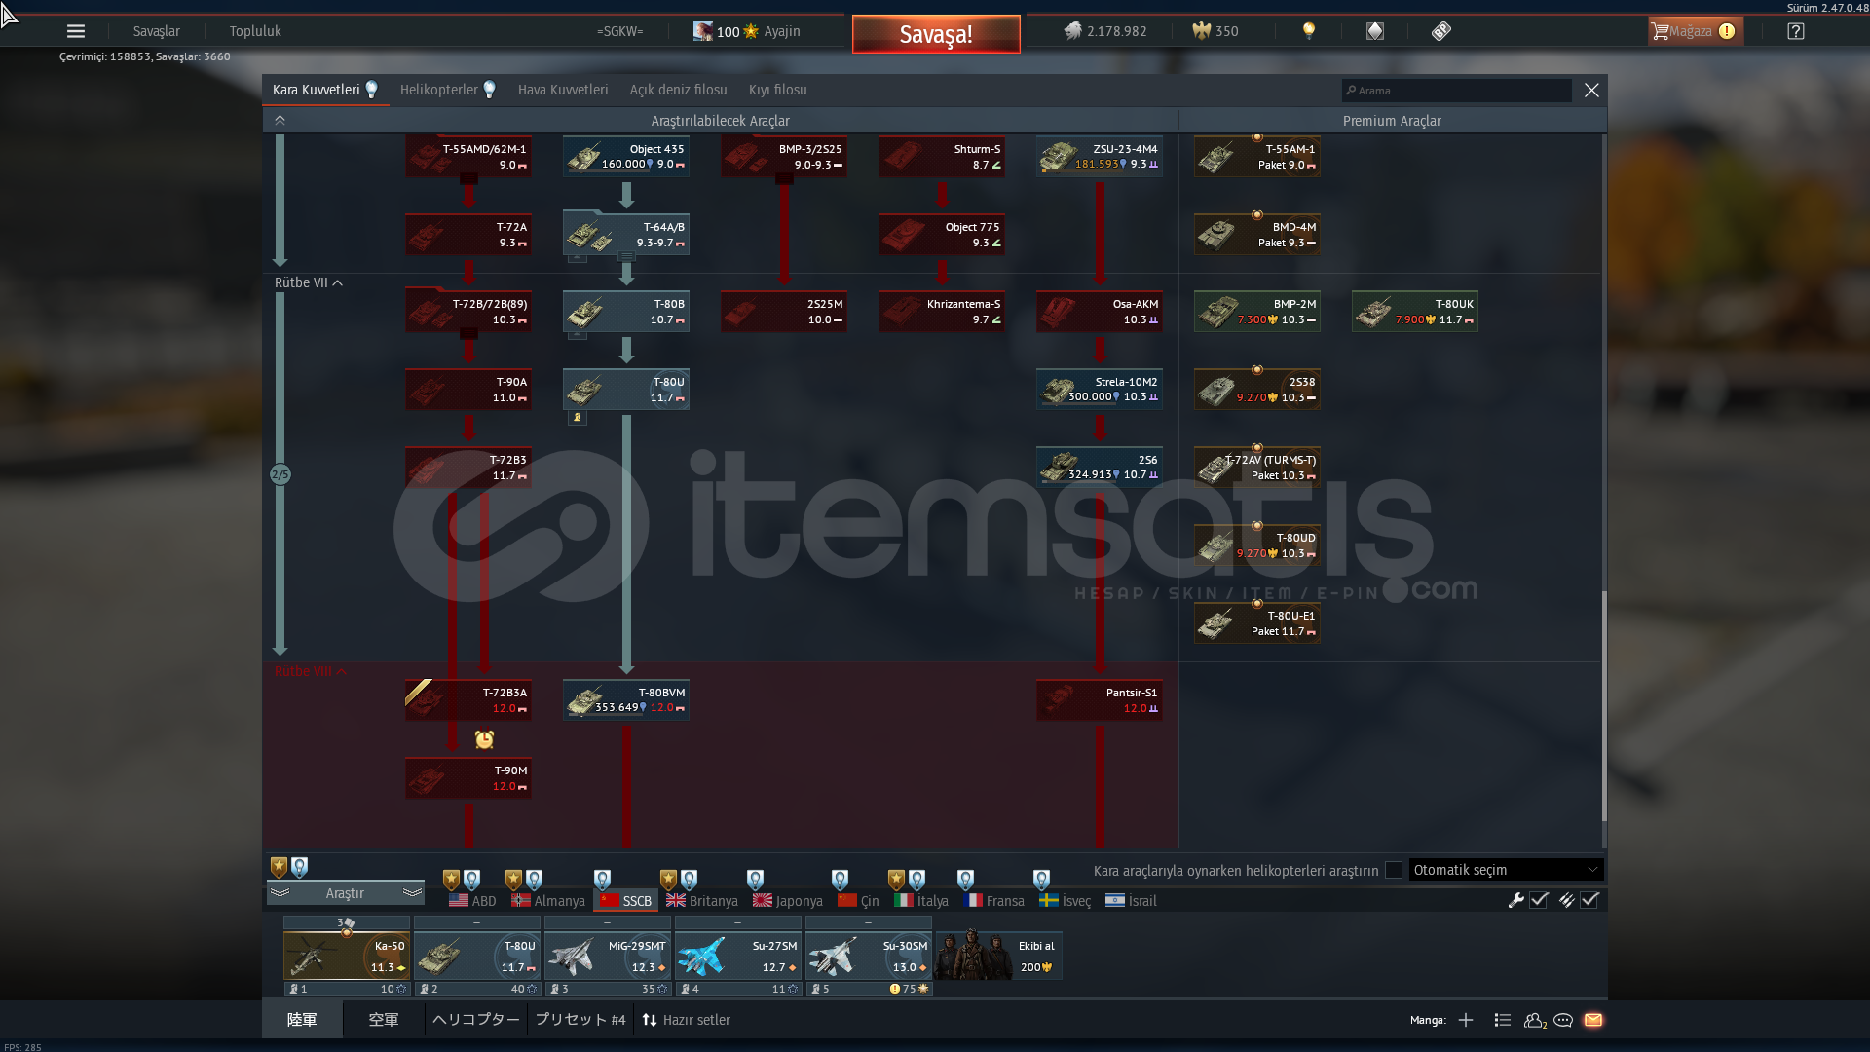Select the T-80B tank card
Screen dimensions: 1870x1052
tap(626, 312)
